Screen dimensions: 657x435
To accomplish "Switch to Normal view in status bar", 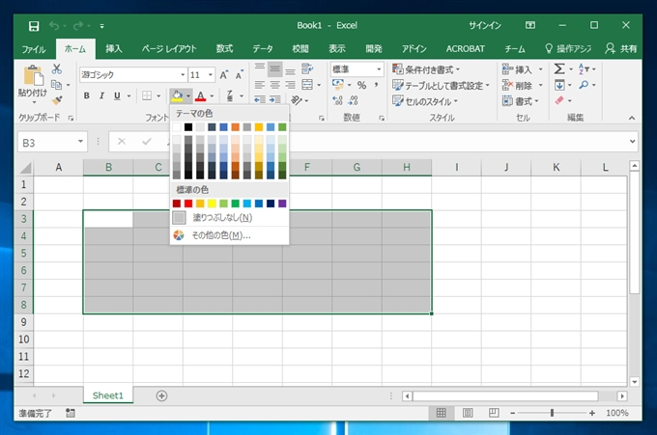I will click(442, 413).
